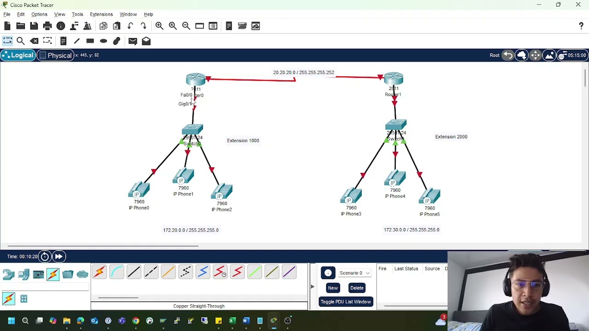Open the Extensions menu
This screenshot has width=589, height=331.
coord(101,14)
